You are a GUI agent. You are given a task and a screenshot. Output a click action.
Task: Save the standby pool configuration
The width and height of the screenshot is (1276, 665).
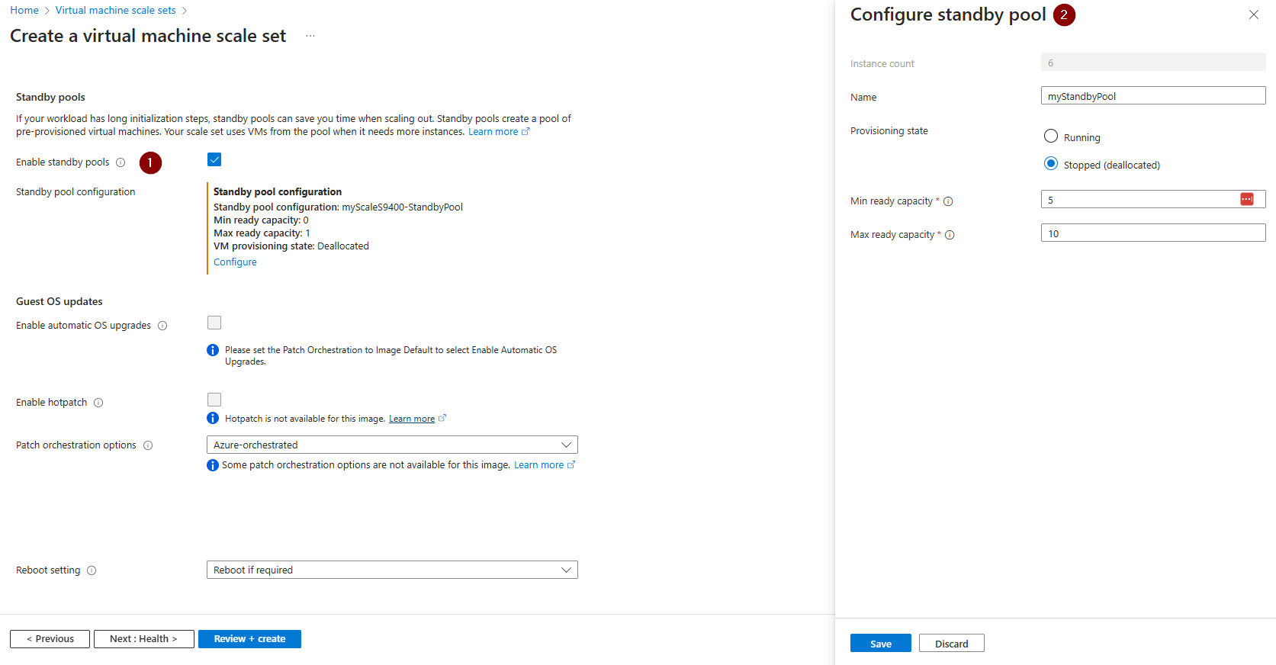tap(879, 643)
